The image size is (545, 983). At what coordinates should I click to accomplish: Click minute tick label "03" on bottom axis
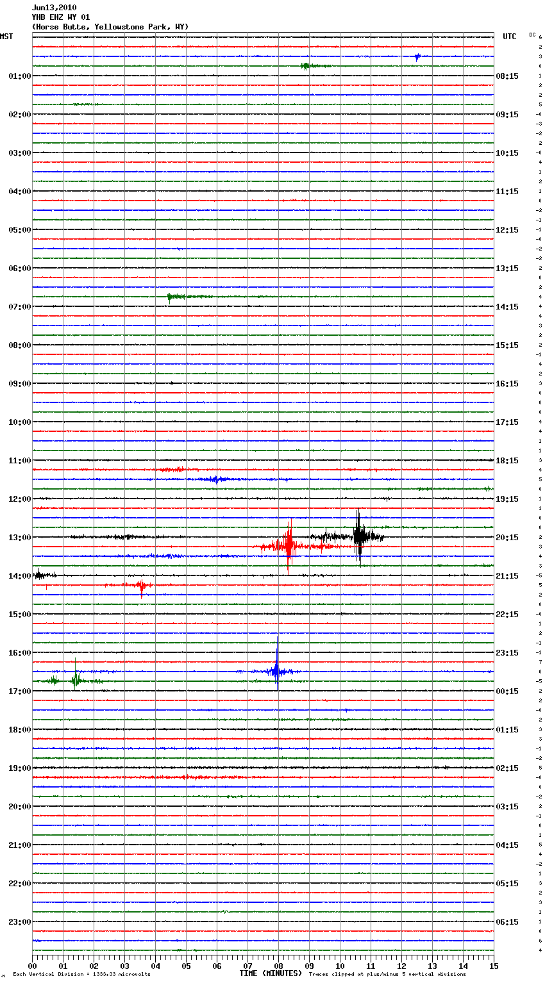click(124, 966)
